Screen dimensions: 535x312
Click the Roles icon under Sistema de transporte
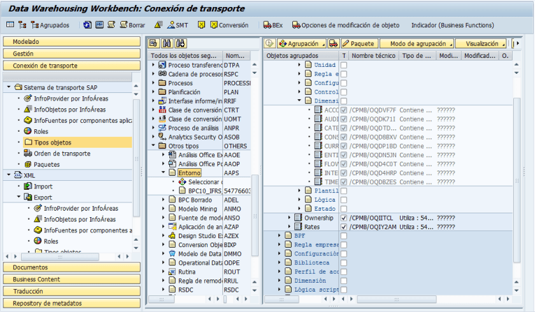[28, 131]
